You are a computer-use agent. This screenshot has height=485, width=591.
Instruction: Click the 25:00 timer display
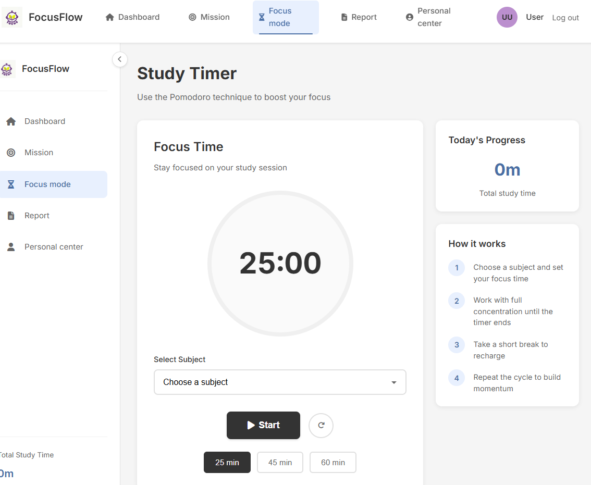(280, 263)
